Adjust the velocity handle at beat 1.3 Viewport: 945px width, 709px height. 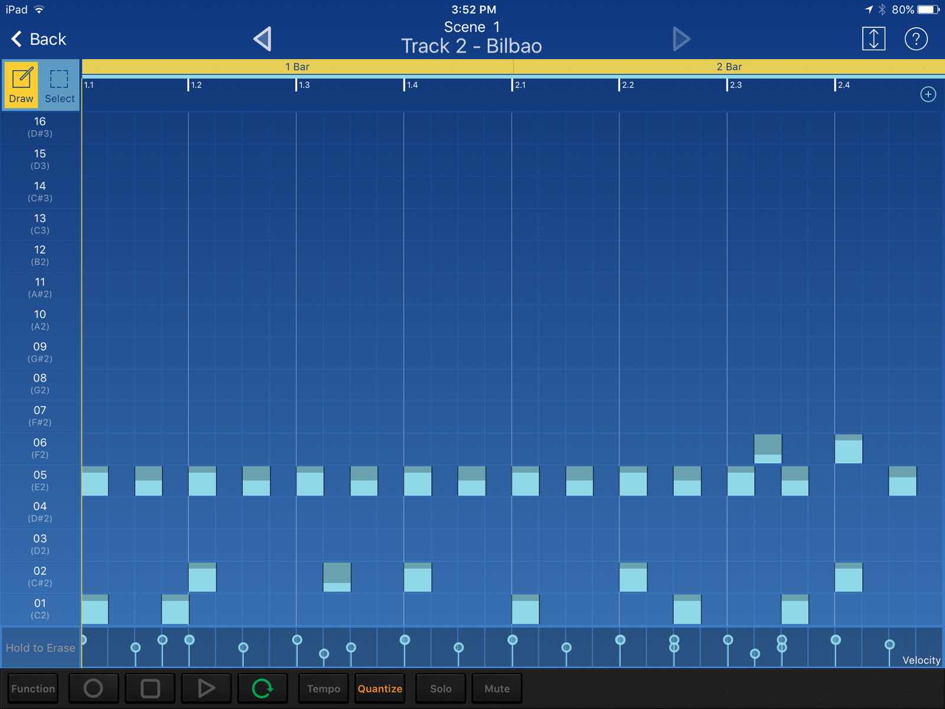pos(297,640)
